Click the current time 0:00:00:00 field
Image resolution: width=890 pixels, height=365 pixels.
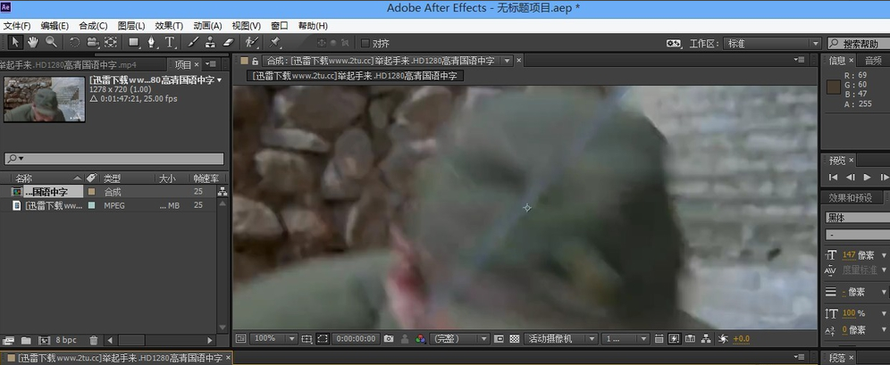pyautogui.click(x=356, y=339)
